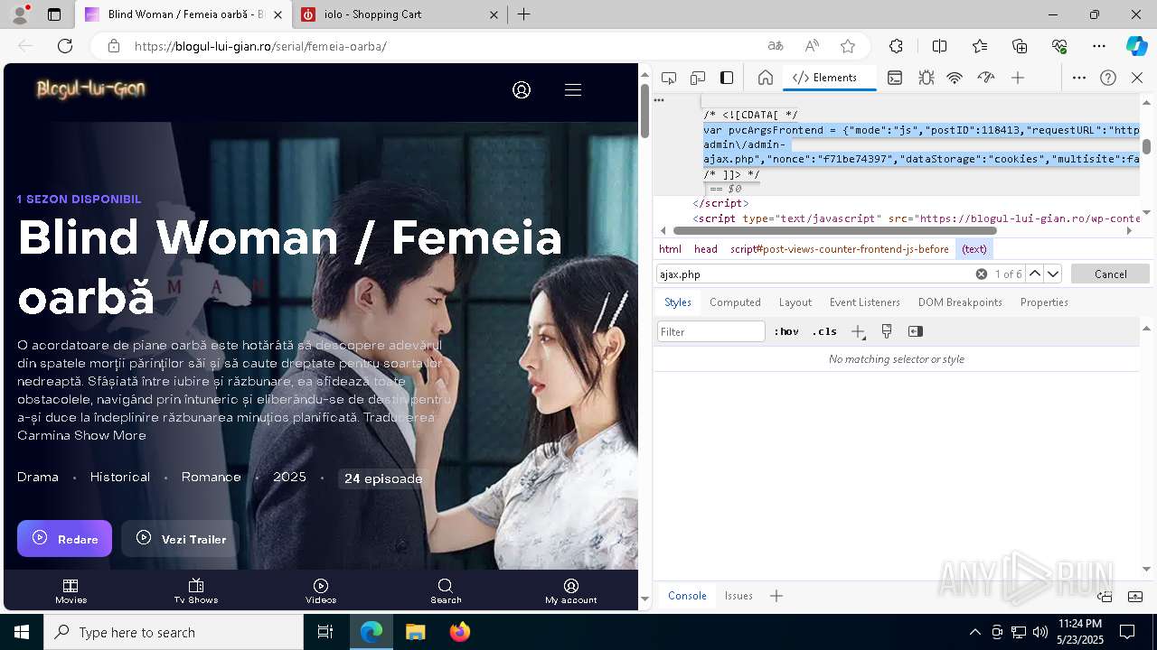1157x650 pixels.
Task: Click the ajax.php search field
Action: [x=815, y=274]
